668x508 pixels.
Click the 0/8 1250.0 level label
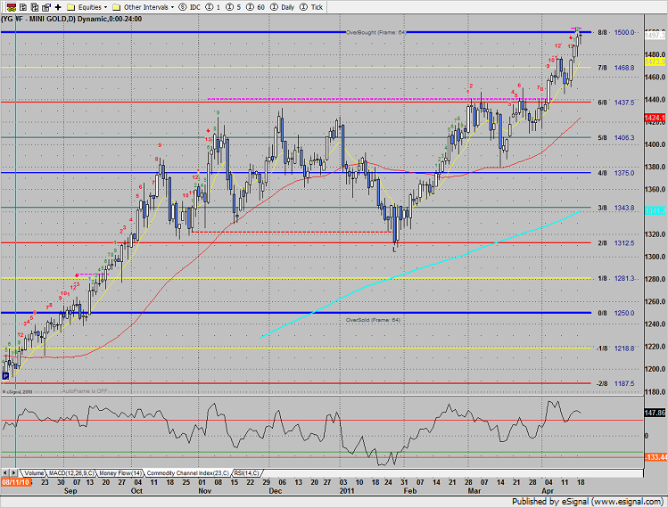pos(615,313)
